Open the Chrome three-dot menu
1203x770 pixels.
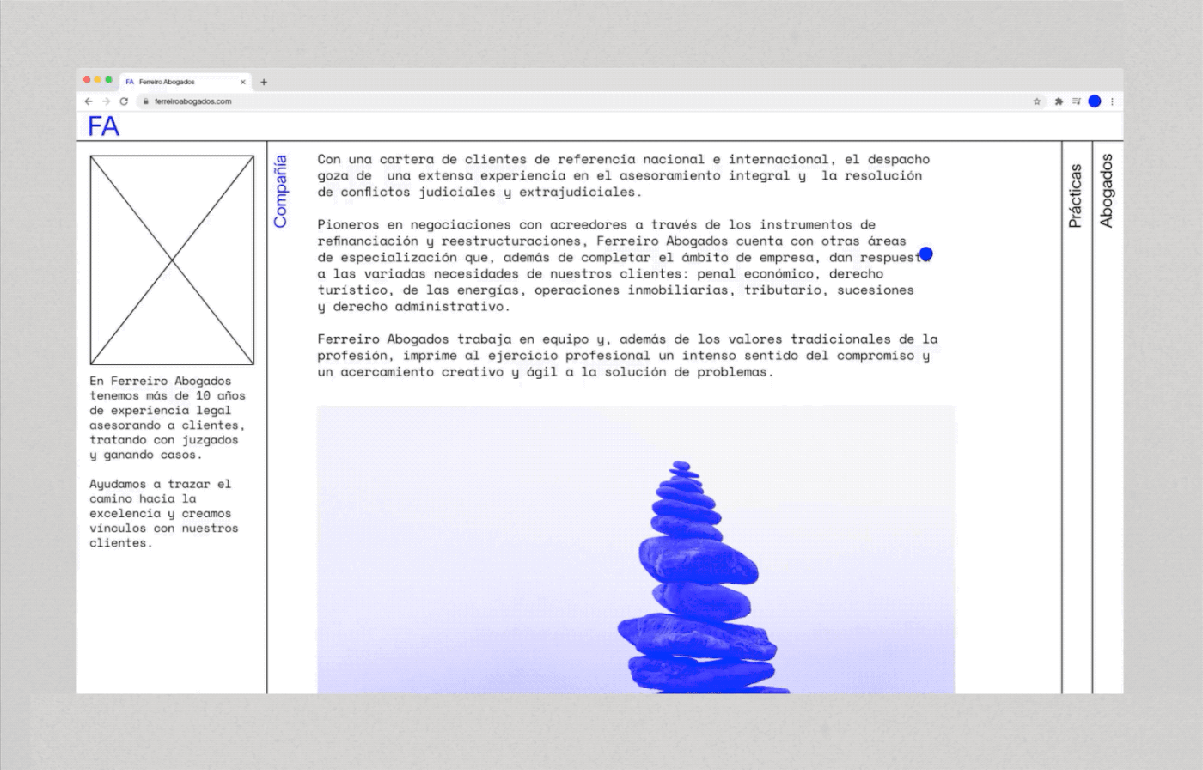click(x=1112, y=101)
